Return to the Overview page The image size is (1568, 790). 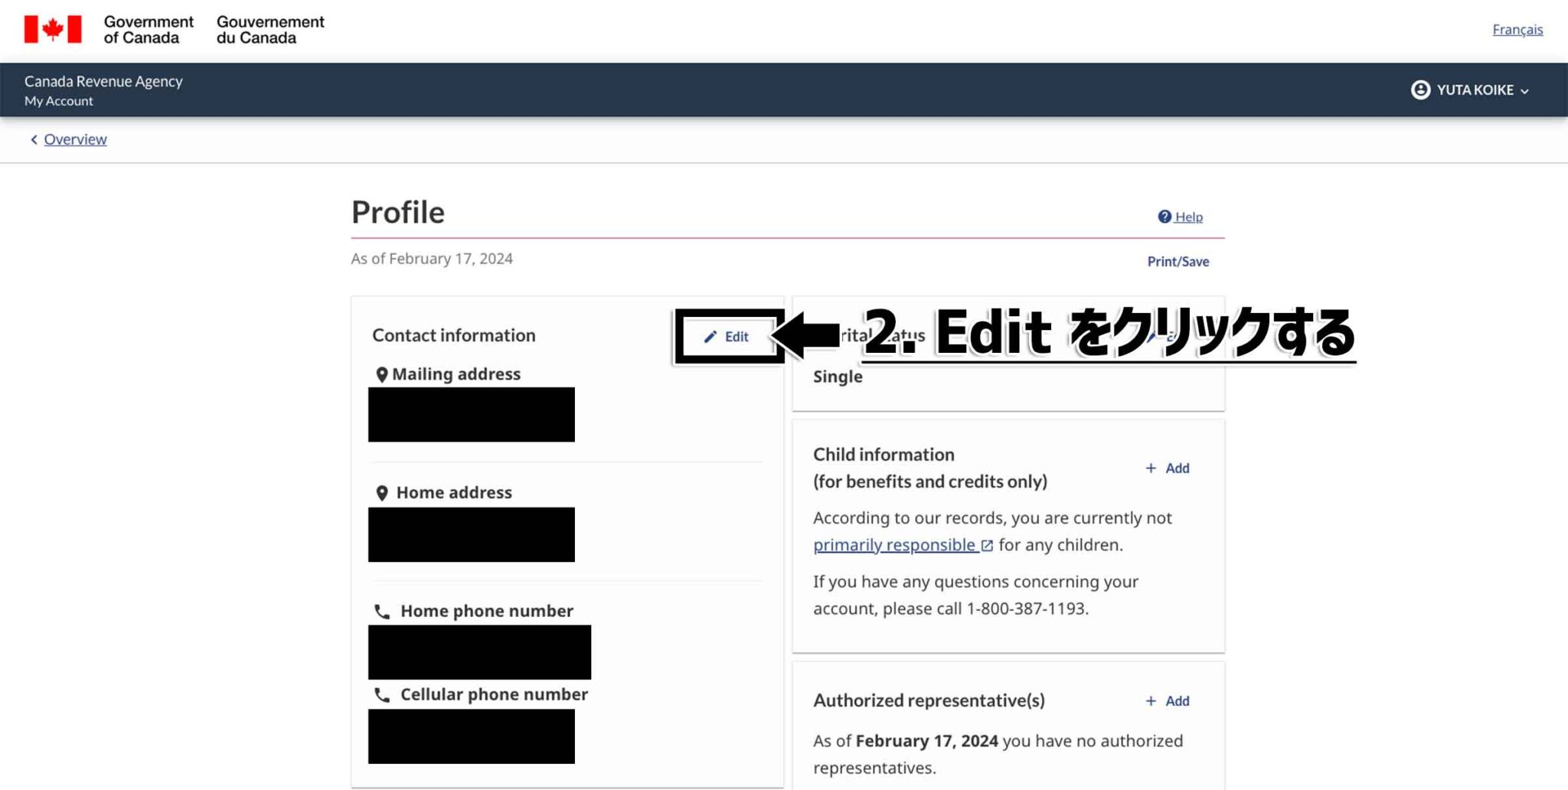coord(74,139)
